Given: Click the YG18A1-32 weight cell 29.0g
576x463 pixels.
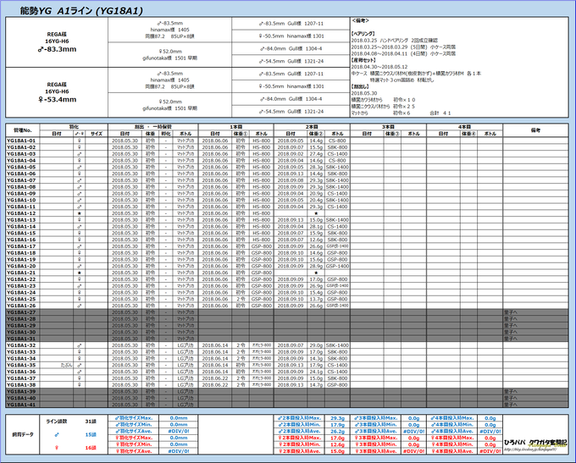Looking at the screenshot, I should 316,345.
